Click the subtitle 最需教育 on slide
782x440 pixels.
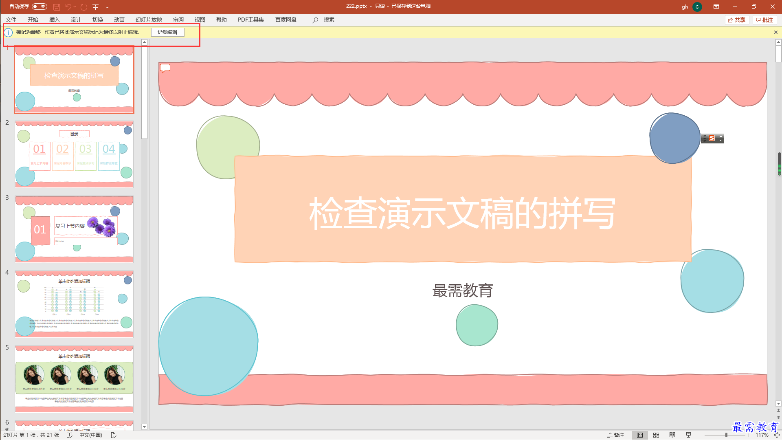coord(462,290)
